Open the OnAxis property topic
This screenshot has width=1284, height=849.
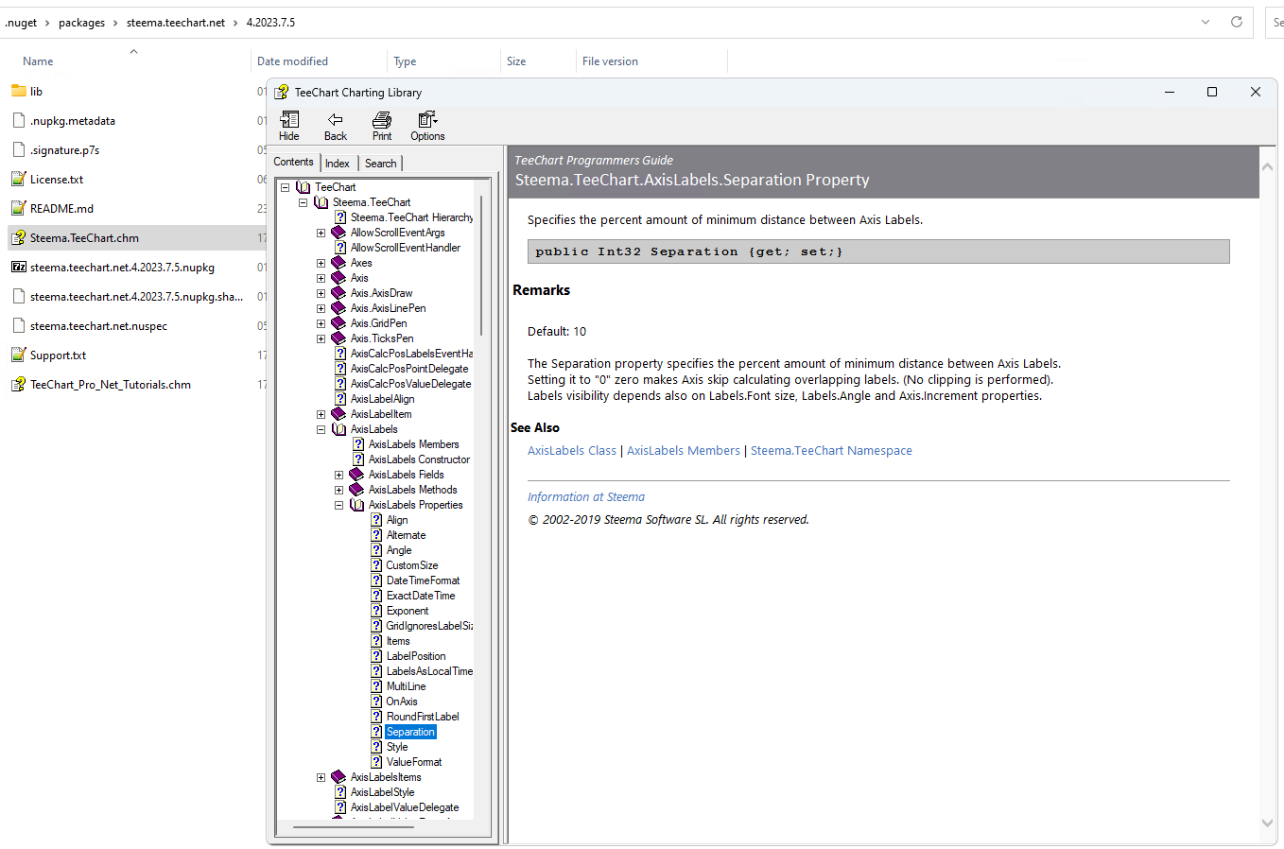coord(402,702)
